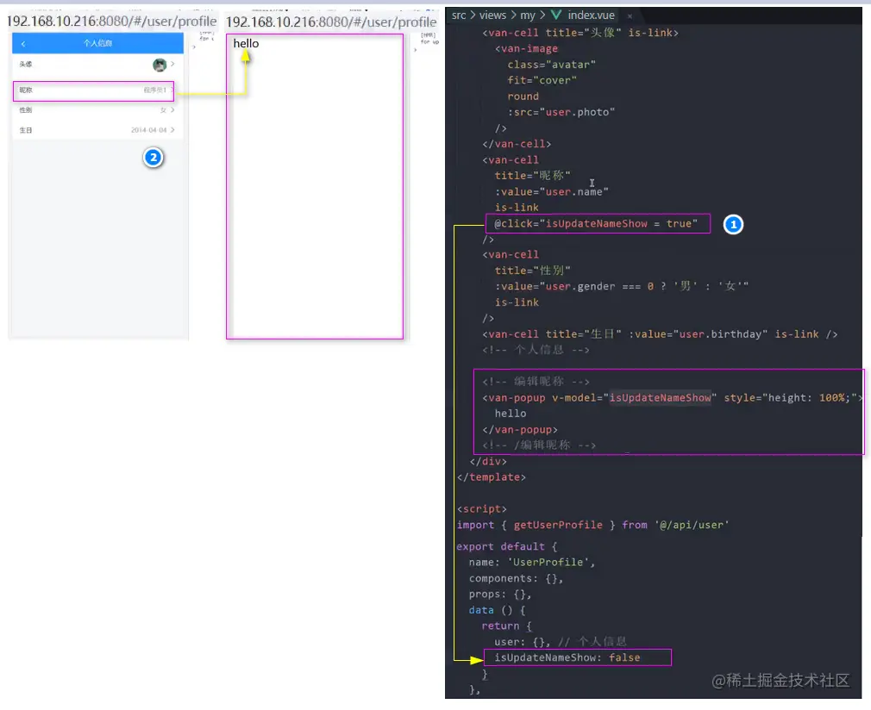
Task: Click the name: 'UserProfile' line
Action: click(531, 562)
